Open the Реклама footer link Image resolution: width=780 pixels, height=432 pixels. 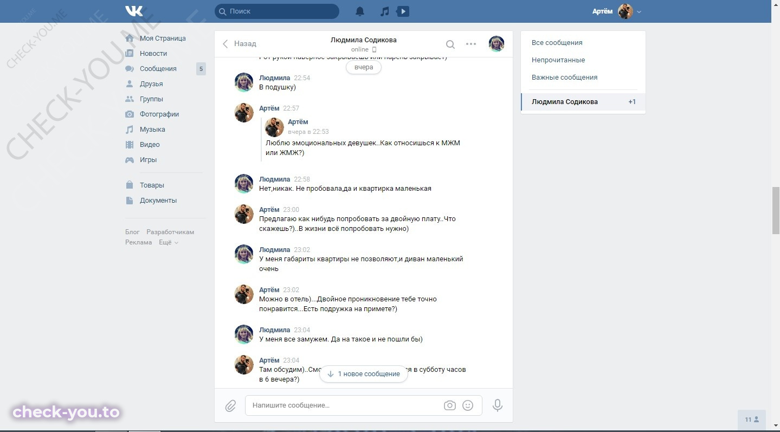(x=139, y=242)
